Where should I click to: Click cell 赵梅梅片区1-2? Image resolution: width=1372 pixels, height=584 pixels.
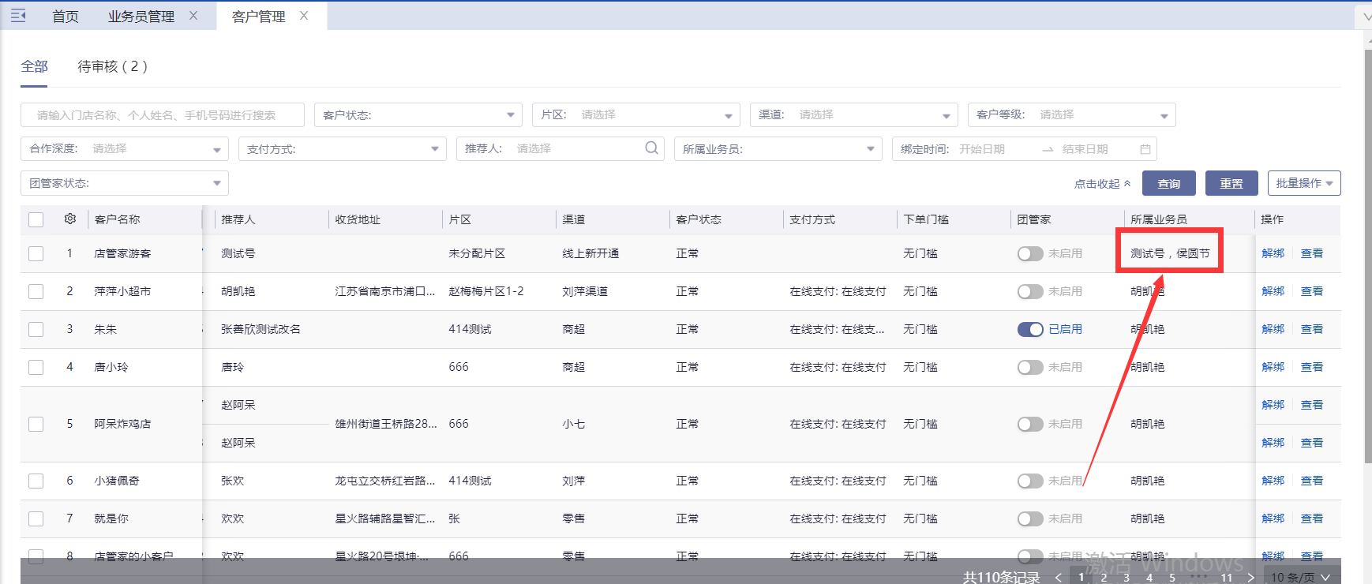pyautogui.click(x=486, y=291)
